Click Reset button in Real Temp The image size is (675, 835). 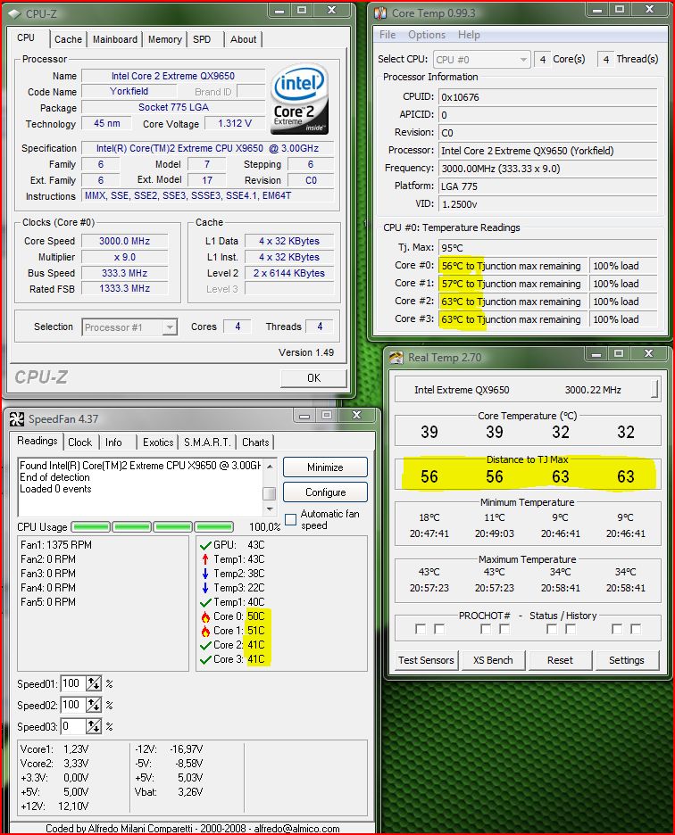(560, 660)
